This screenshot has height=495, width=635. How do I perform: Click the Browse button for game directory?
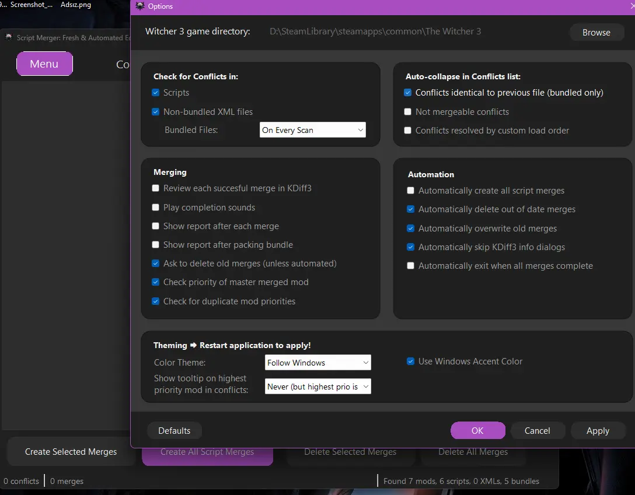(x=596, y=32)
